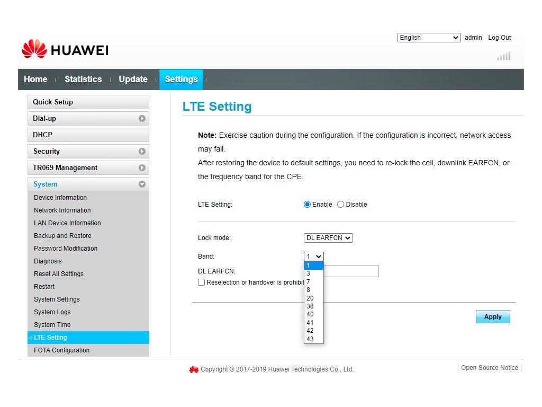Open the Lock mode DL EARFCN dropdown
The height and width of the screenshot is (407, 542).
328,238
